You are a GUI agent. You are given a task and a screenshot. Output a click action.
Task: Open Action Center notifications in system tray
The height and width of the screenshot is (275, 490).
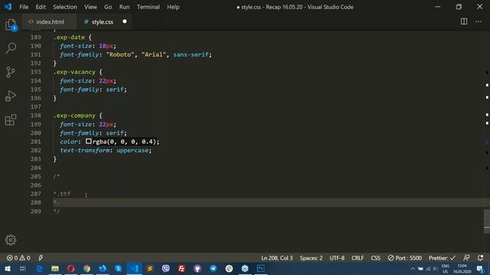coord(480,268)
